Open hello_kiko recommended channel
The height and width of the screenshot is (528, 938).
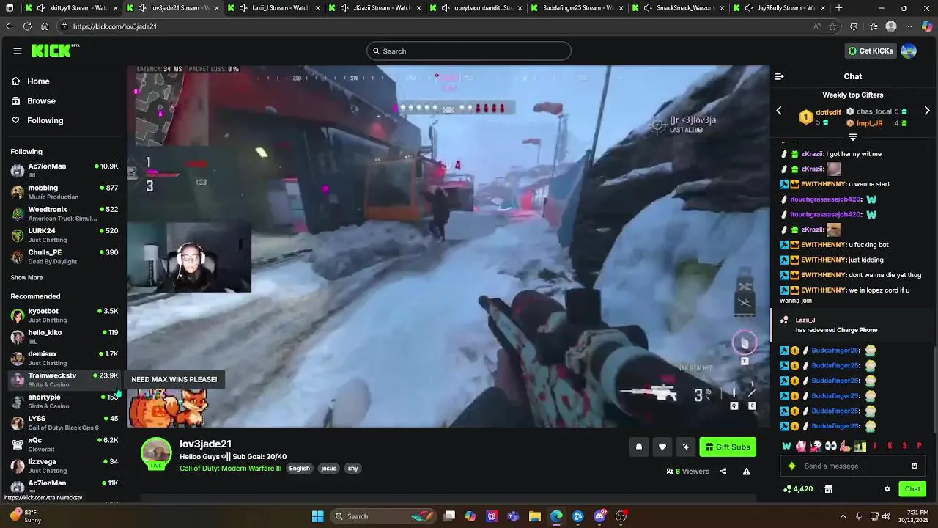64,337
